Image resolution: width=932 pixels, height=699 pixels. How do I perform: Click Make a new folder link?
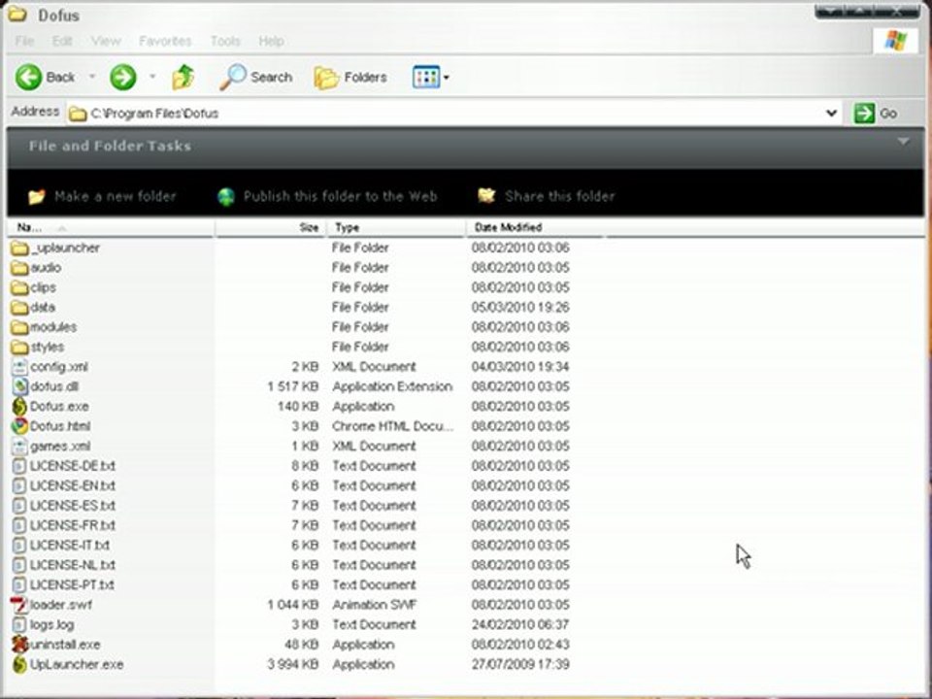pos(116,196)
